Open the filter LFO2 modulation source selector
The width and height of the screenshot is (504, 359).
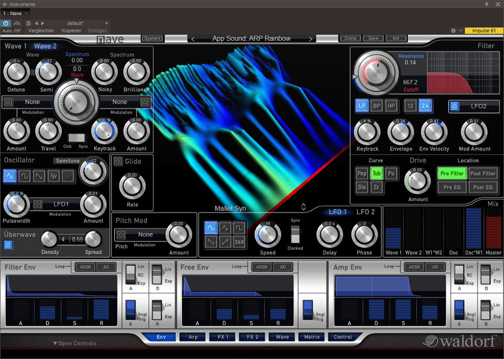[479, 106]
